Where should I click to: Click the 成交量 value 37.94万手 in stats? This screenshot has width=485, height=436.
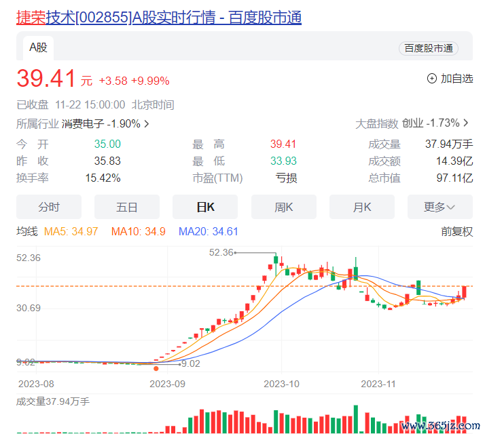coord(449,144)
